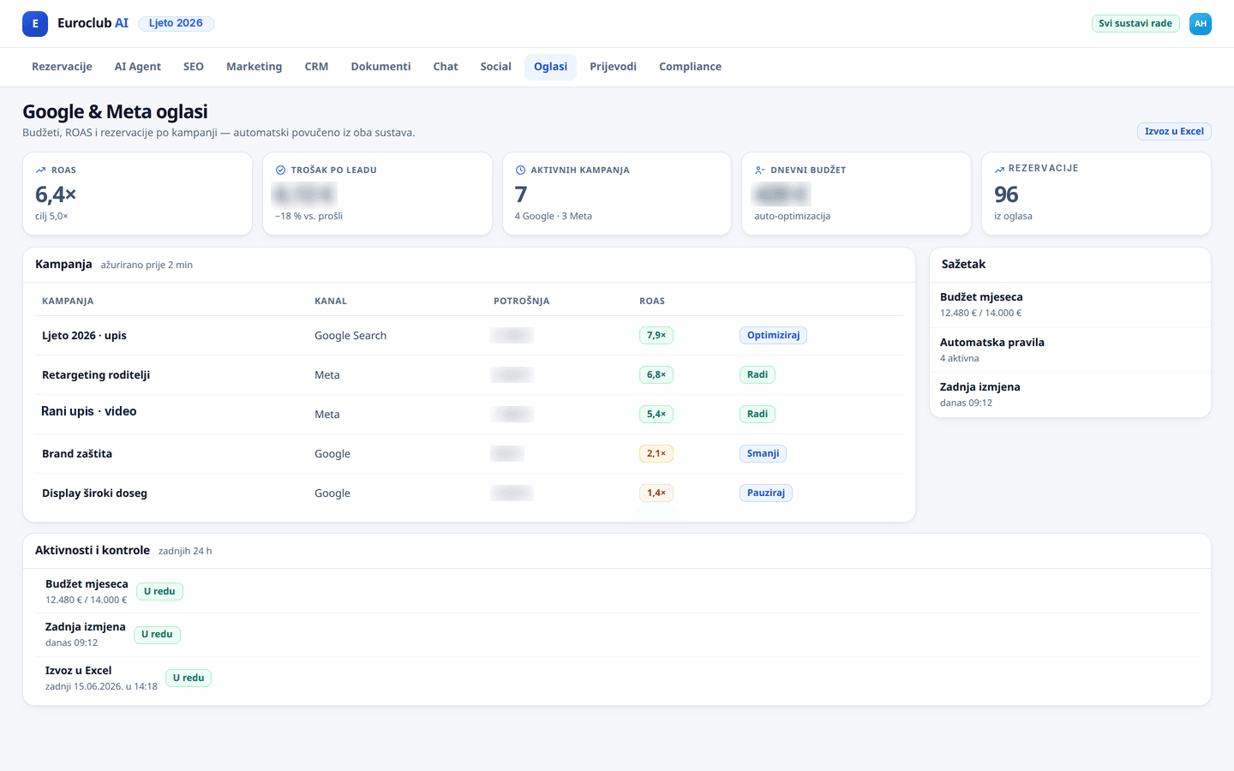Open the Rezervacije tab
This screenshot has height=771, width=1234.
click(x=62, y=67)
